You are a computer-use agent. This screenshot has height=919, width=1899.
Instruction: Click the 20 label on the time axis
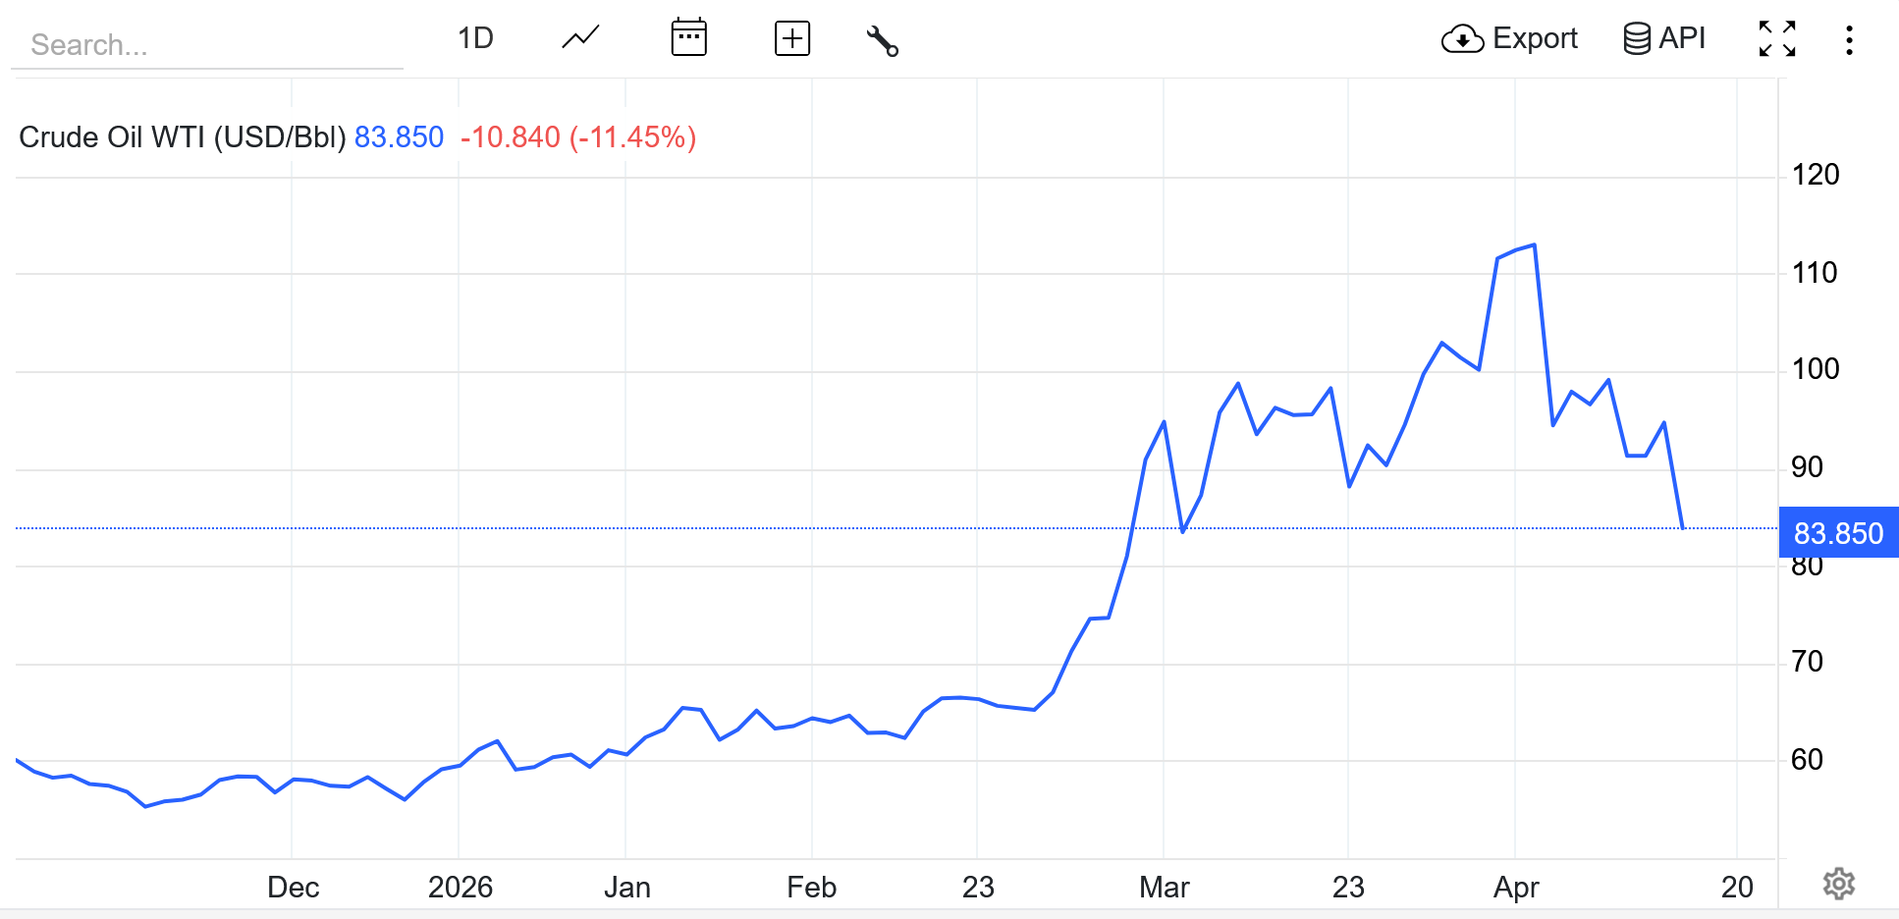(1737, 888)
